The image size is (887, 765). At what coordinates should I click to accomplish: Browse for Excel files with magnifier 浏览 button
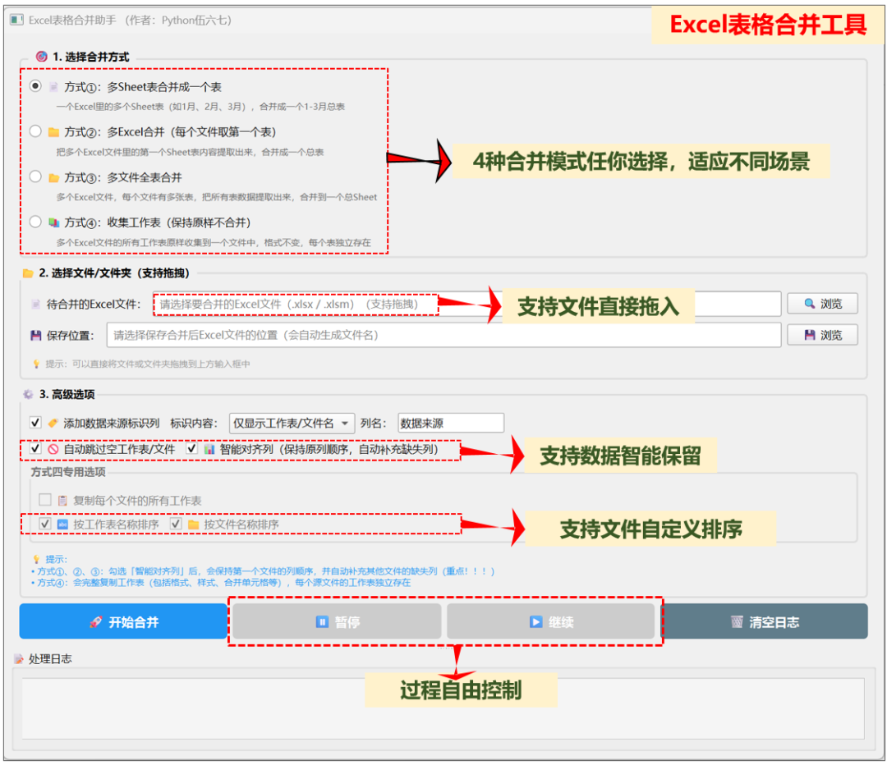(x=822, y=304)
